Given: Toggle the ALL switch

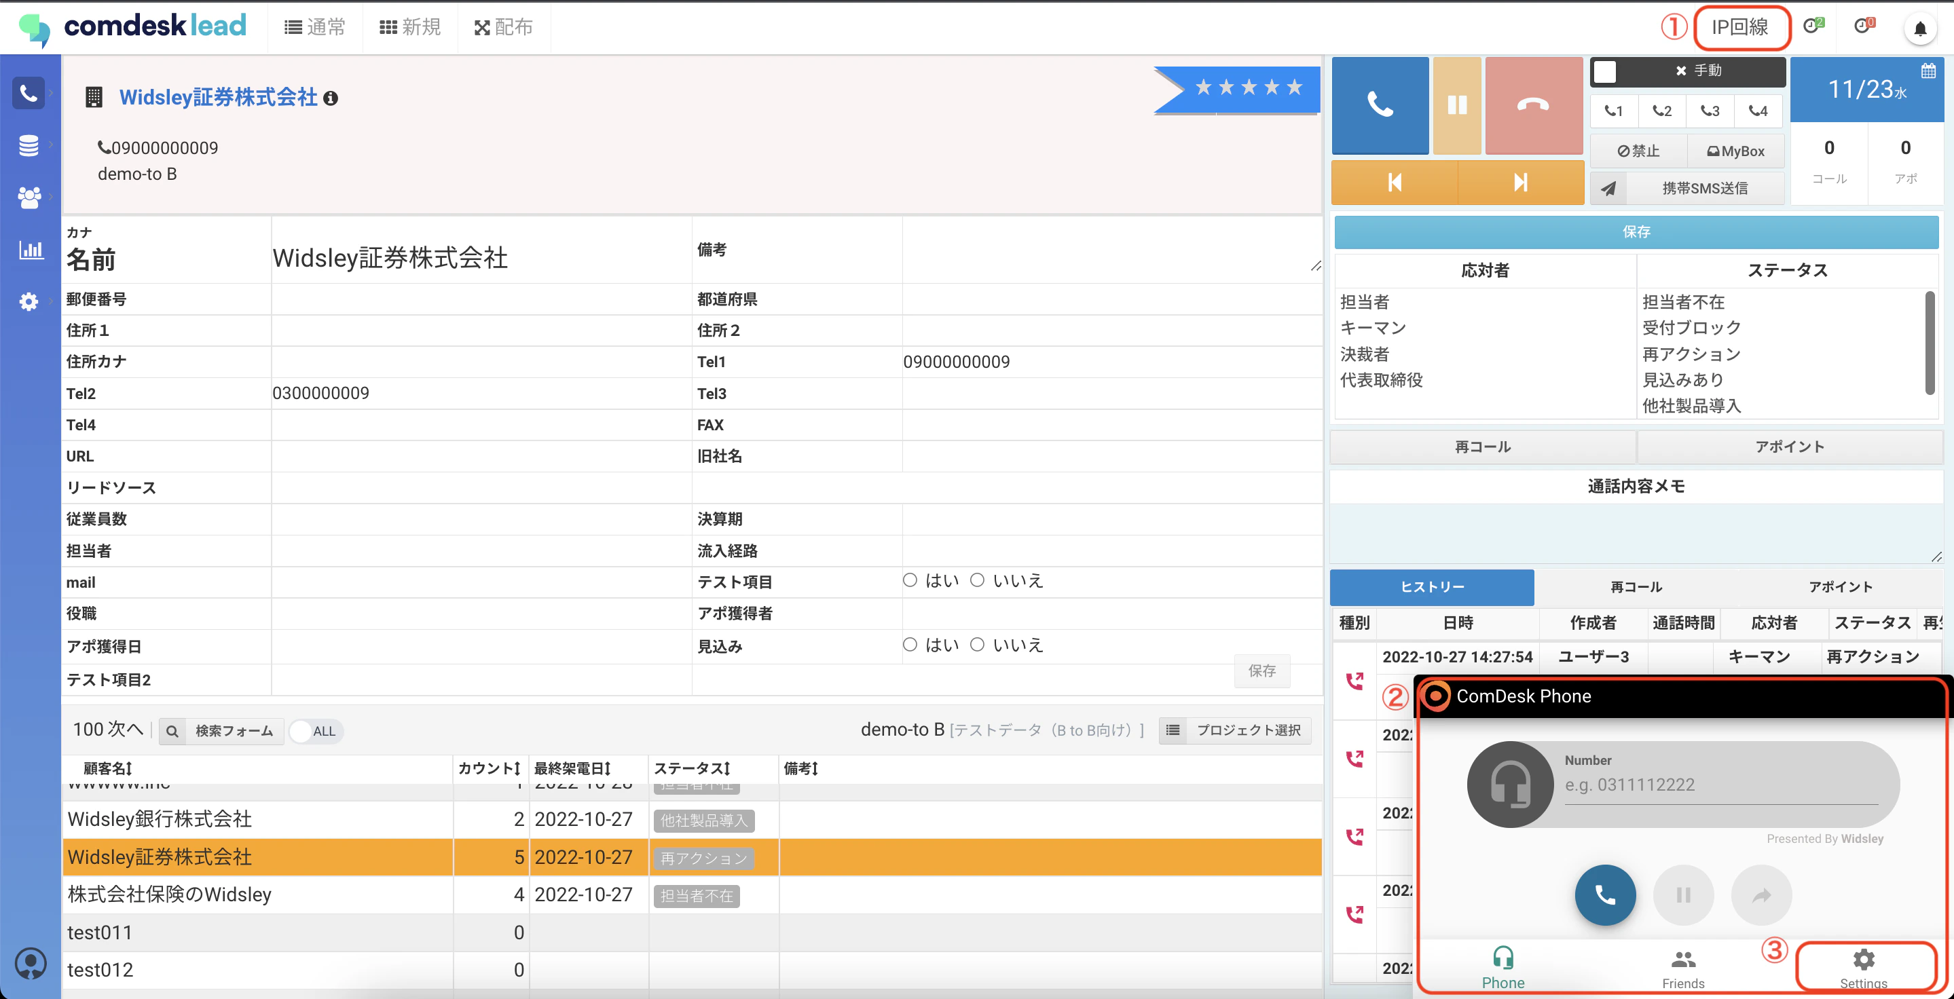Looking at the screenshot, I should (x=316, y=731).
